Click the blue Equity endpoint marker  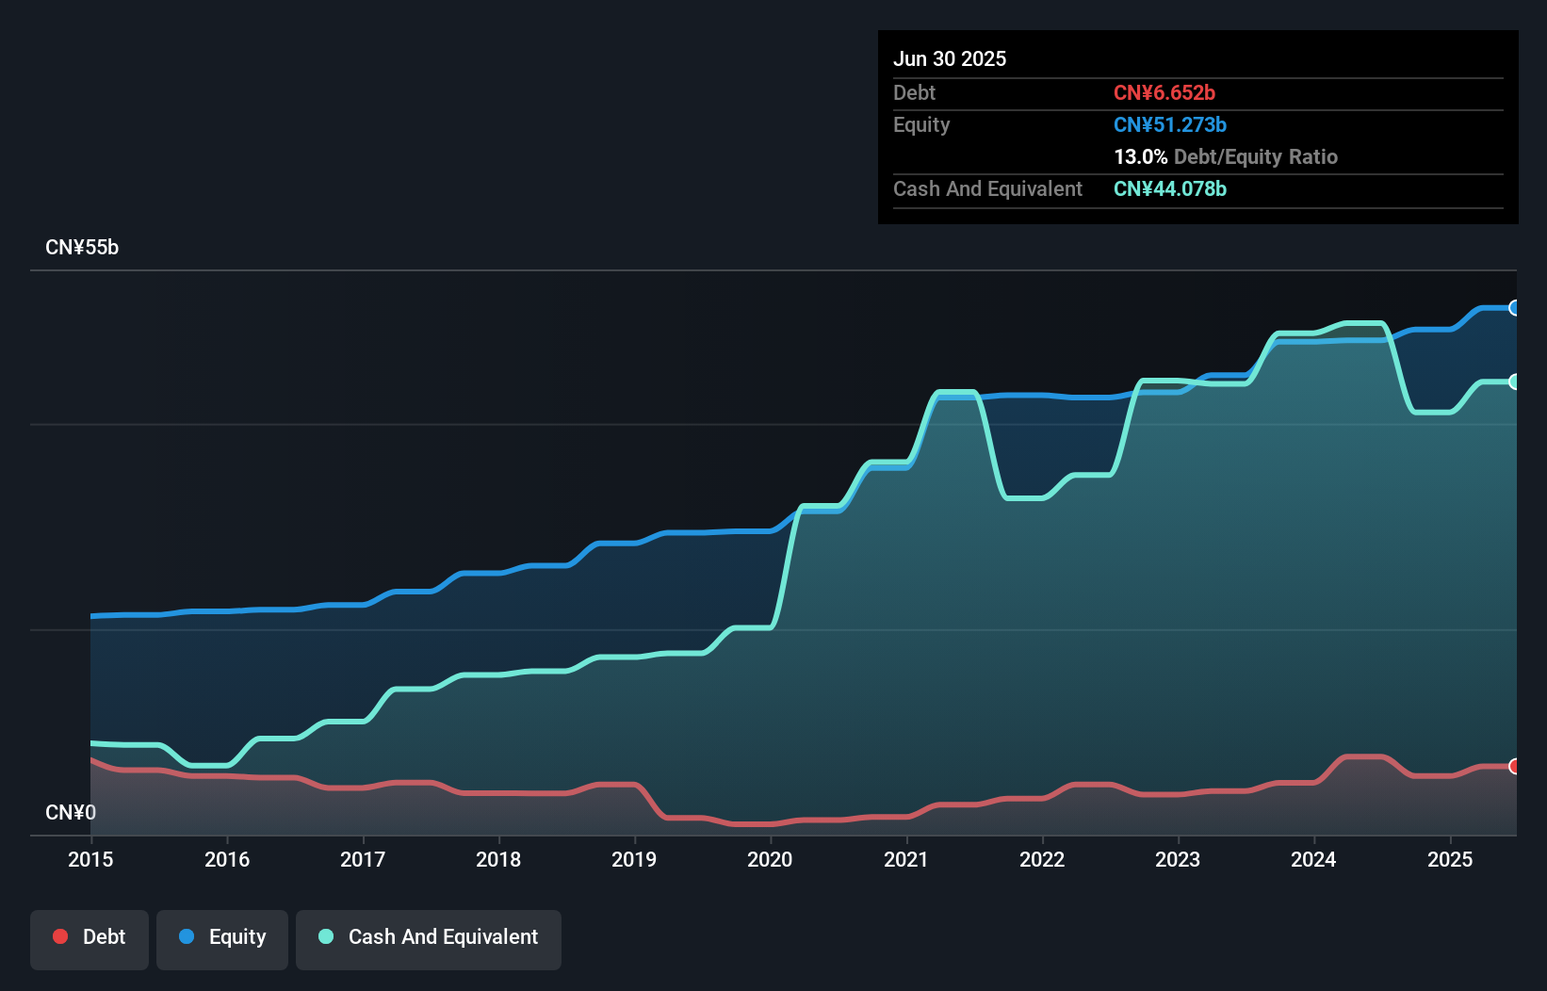[x=1514, y=308]
